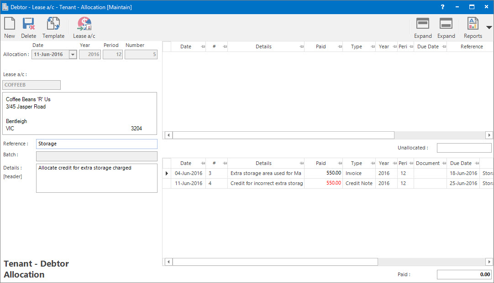Open the help question mark in title bar

[x=442, y=7]
